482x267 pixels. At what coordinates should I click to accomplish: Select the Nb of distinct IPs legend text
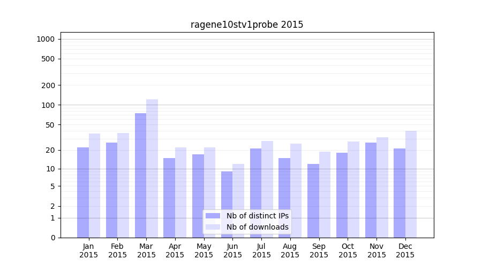tap(257, 216)
